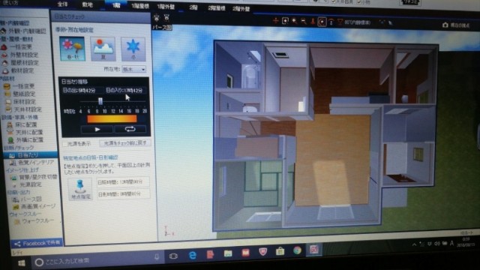Select the highlighted 日当たり item
The height and width of the screenshot is (270, 480).
[30, 155]
